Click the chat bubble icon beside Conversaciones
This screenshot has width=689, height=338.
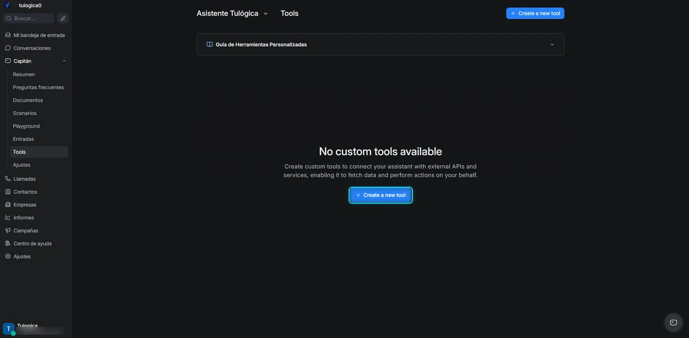pos(8,48)
